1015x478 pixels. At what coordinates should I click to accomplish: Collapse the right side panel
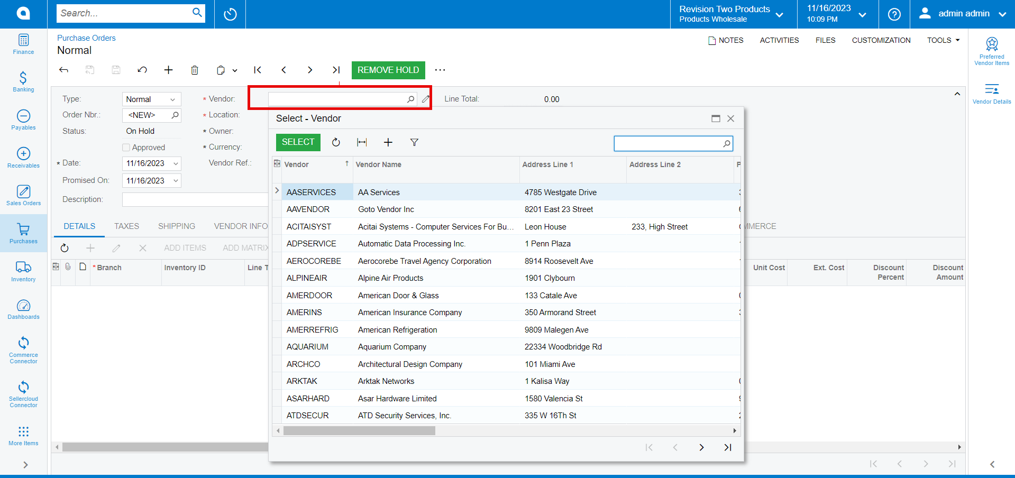(x=992, y=464)
